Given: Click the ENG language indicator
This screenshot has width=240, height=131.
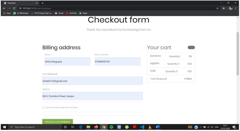Looking at the screenshot, I should tap(216, 127).
